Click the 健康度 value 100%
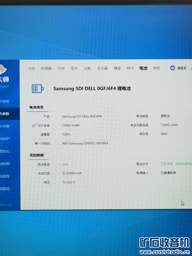Viewport: 192px width, 256px height. click(x=66, y=134)
